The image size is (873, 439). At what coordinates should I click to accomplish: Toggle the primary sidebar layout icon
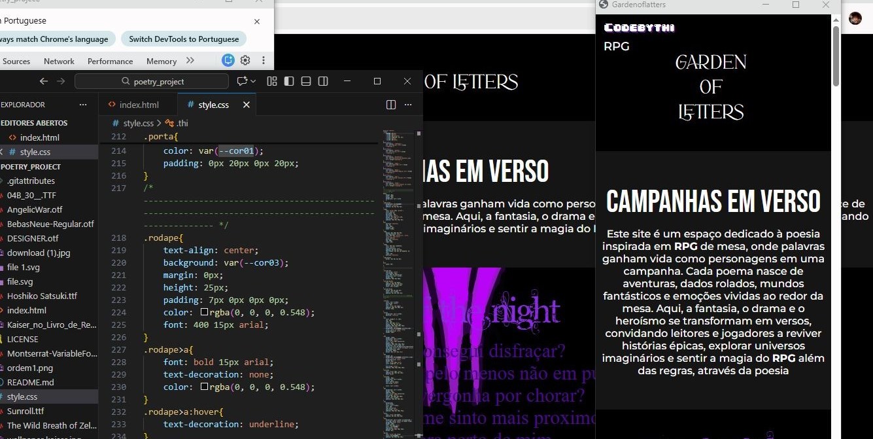coord(288,81)
